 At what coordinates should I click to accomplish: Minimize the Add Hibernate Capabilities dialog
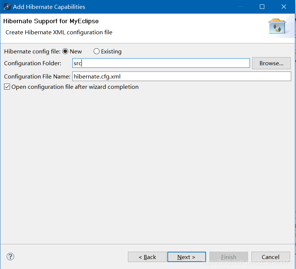coord(240,7)
